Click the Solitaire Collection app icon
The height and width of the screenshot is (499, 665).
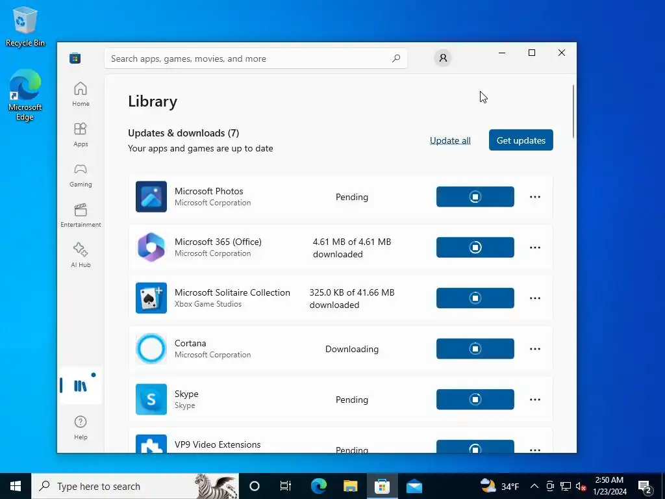(x=151, y=298)
